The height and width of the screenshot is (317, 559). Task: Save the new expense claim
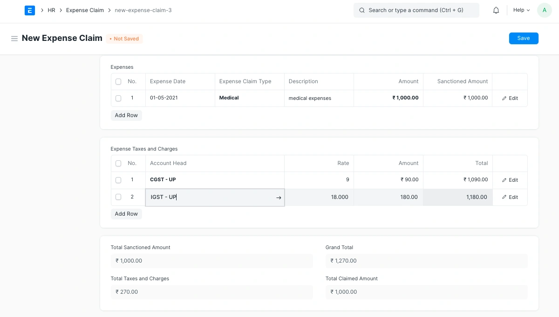click(x=524, y=38)
